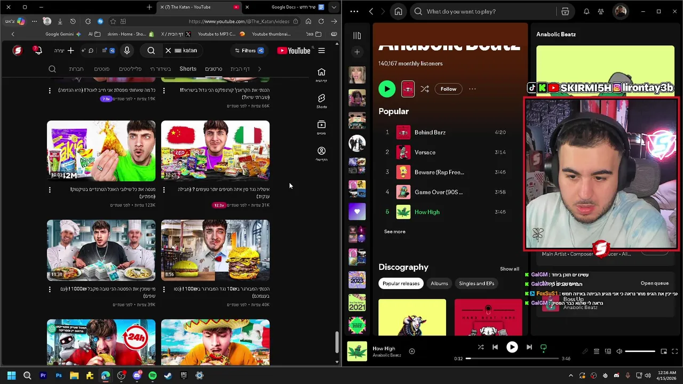Screen dimensions: 683x384
Task: Expand more channel tabs with chevron
Action: click(x=259, y=69)
